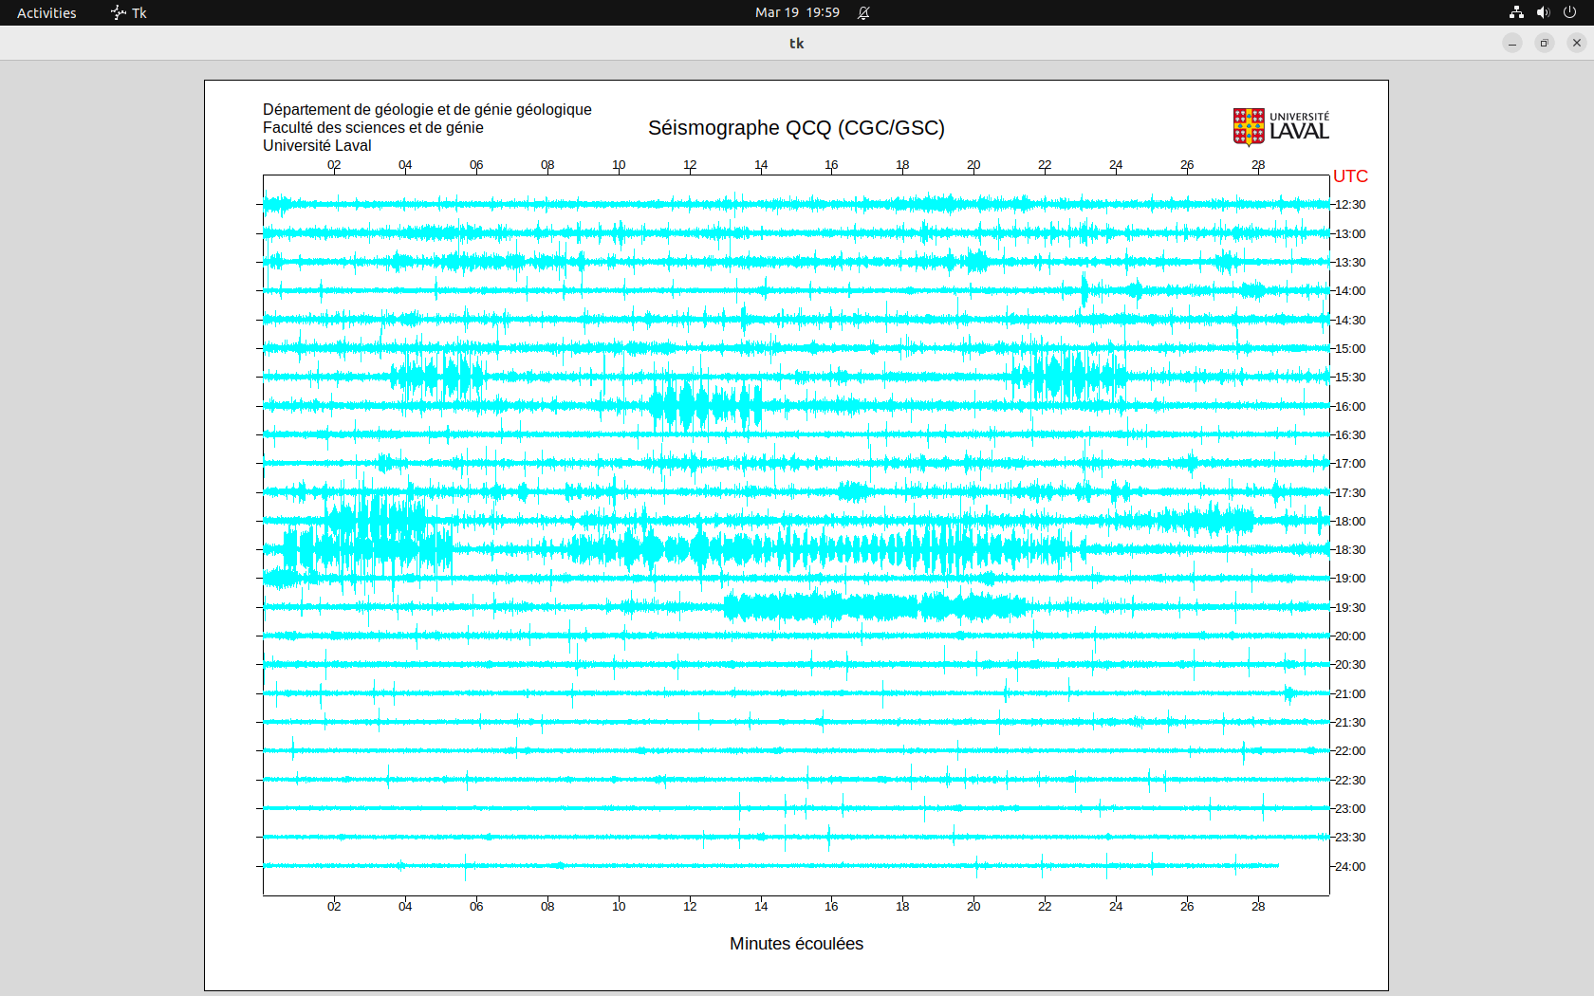Click the red UTC label
Screen dimensions: 1594x996
[1350, 176]
